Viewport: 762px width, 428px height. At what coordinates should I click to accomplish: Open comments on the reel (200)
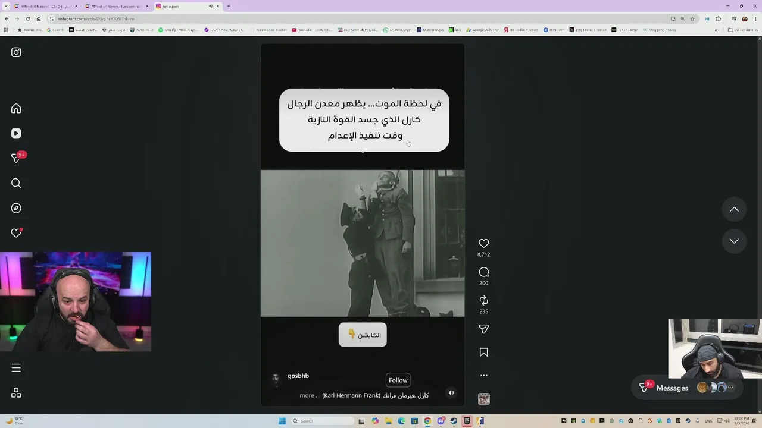click(x=483, y=272)
